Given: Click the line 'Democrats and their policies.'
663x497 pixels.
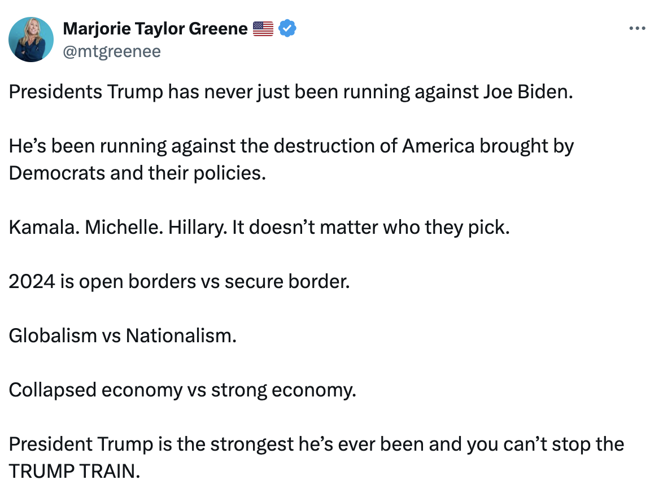Looking at the screenshot, I should point(137,173).
